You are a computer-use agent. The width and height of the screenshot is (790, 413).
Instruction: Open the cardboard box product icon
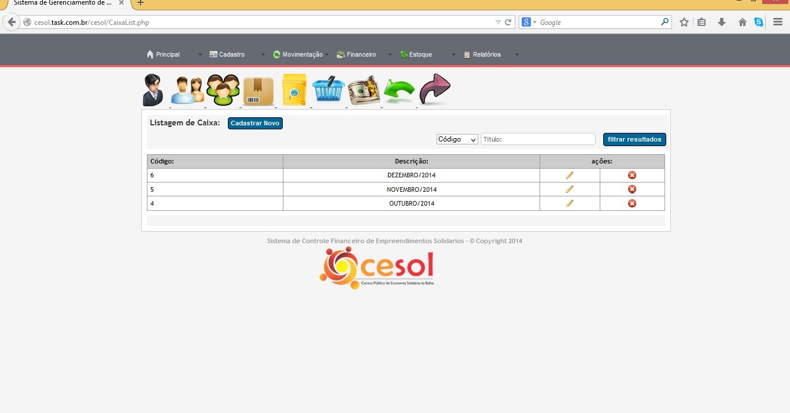pos(258,91)
